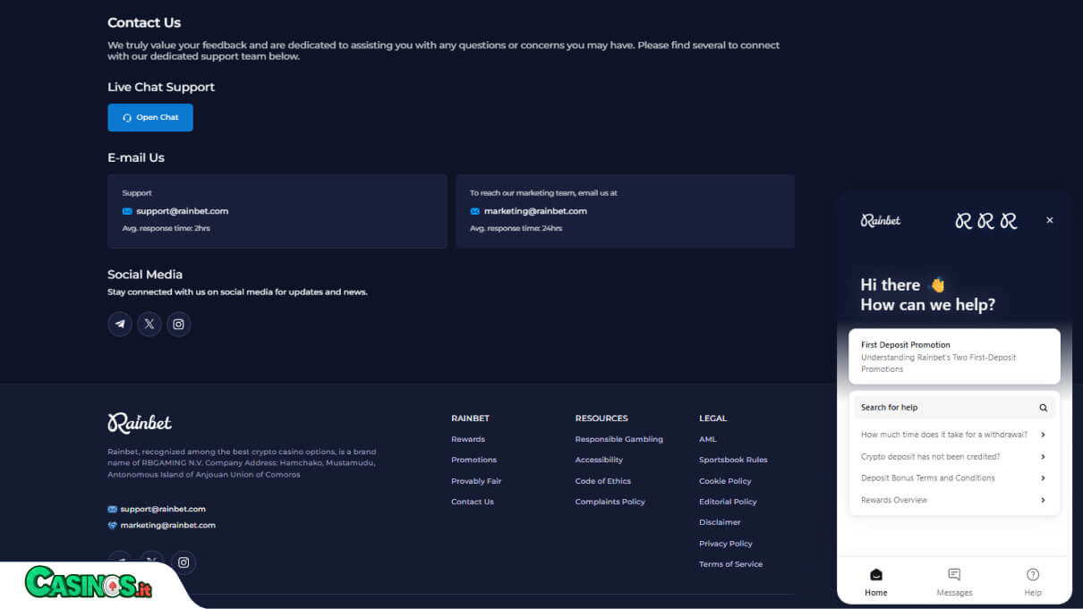Select the Home tab in chat widget
This screenshot has height=609, width=1083.
point(876,581)
